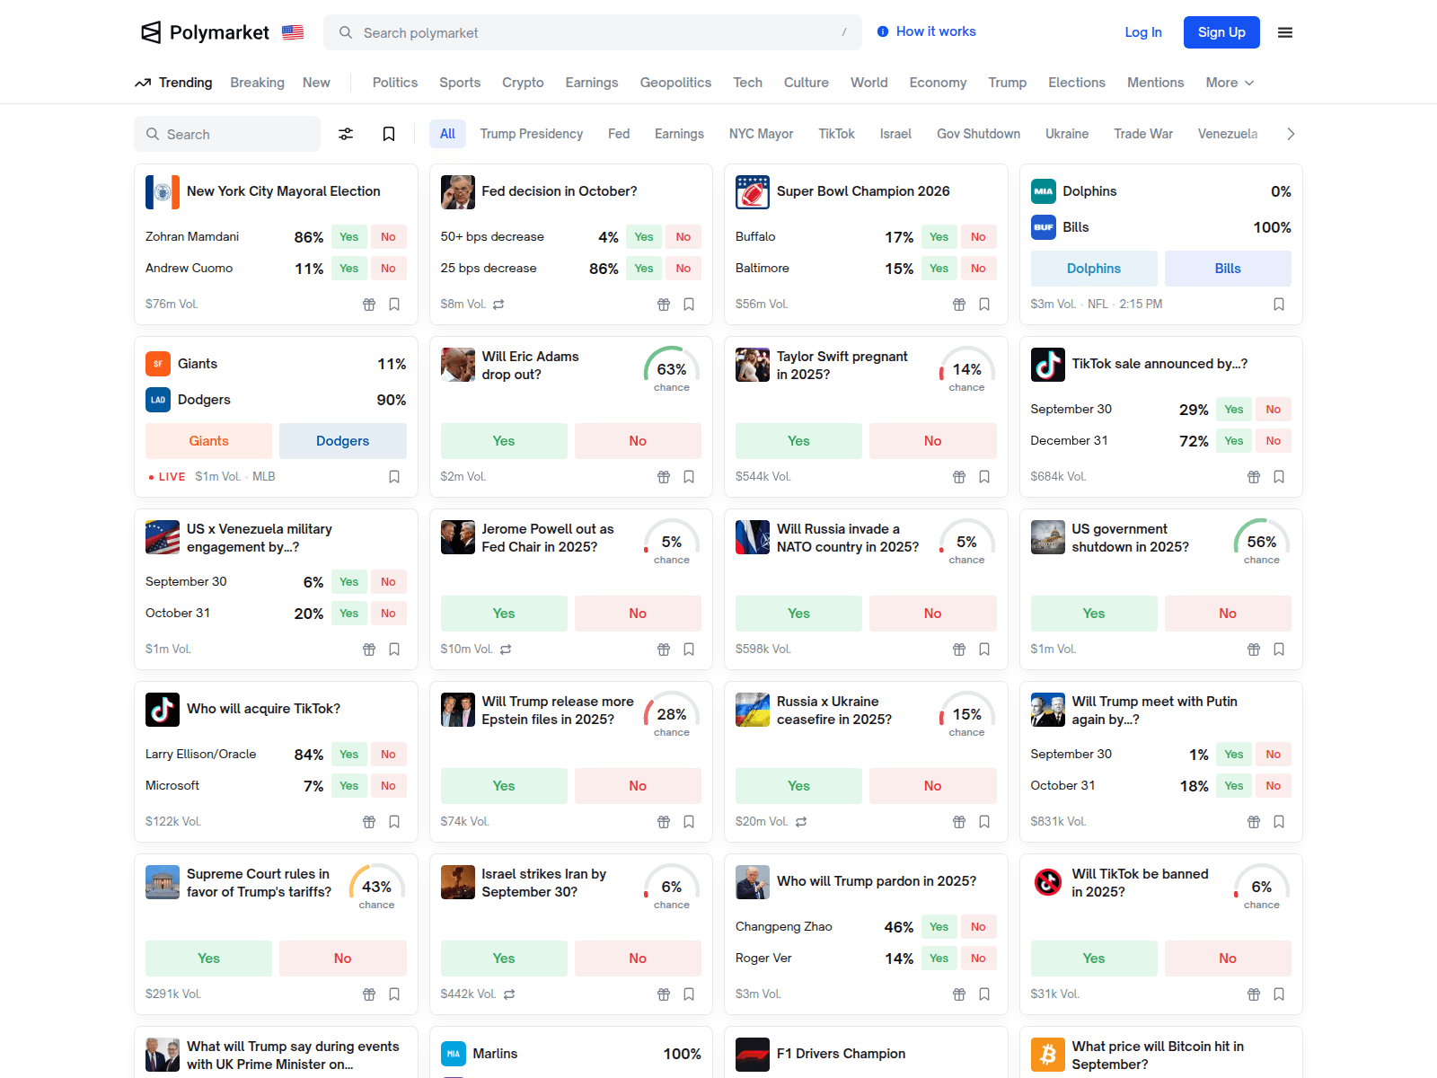The width and height of the screenshot is (1437, 1078).
Task: Click gift icon on Supreme Court tariffs card
Action: pyautogui.click(x=369, y=994)
